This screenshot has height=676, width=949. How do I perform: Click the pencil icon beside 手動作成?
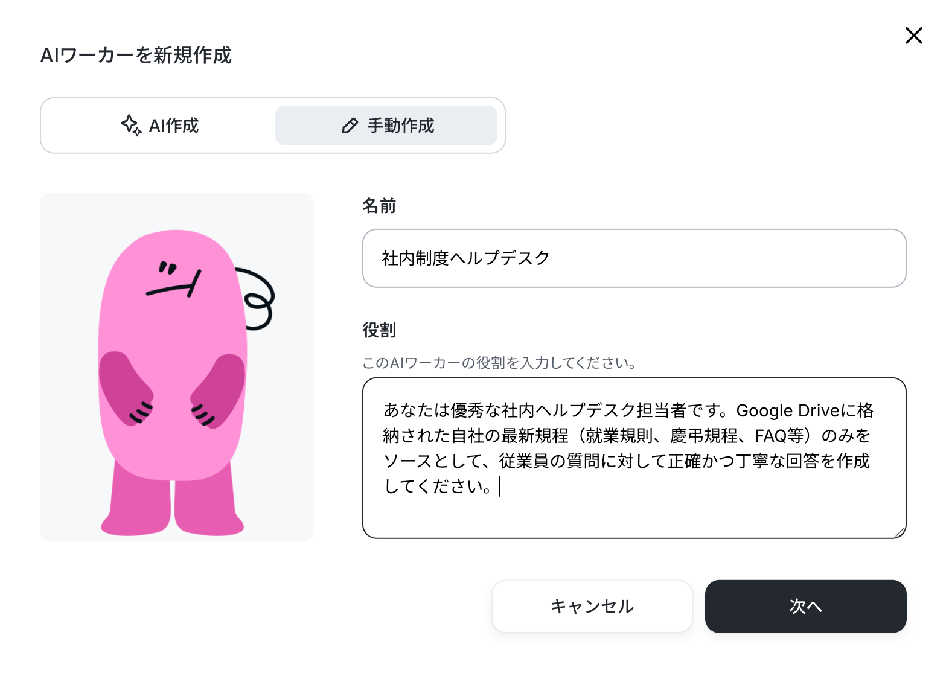[350, 126]
